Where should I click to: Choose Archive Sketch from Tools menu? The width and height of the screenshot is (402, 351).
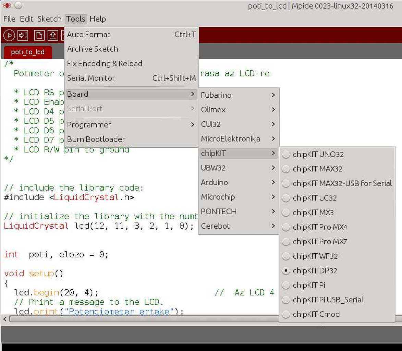click(131, 49)
